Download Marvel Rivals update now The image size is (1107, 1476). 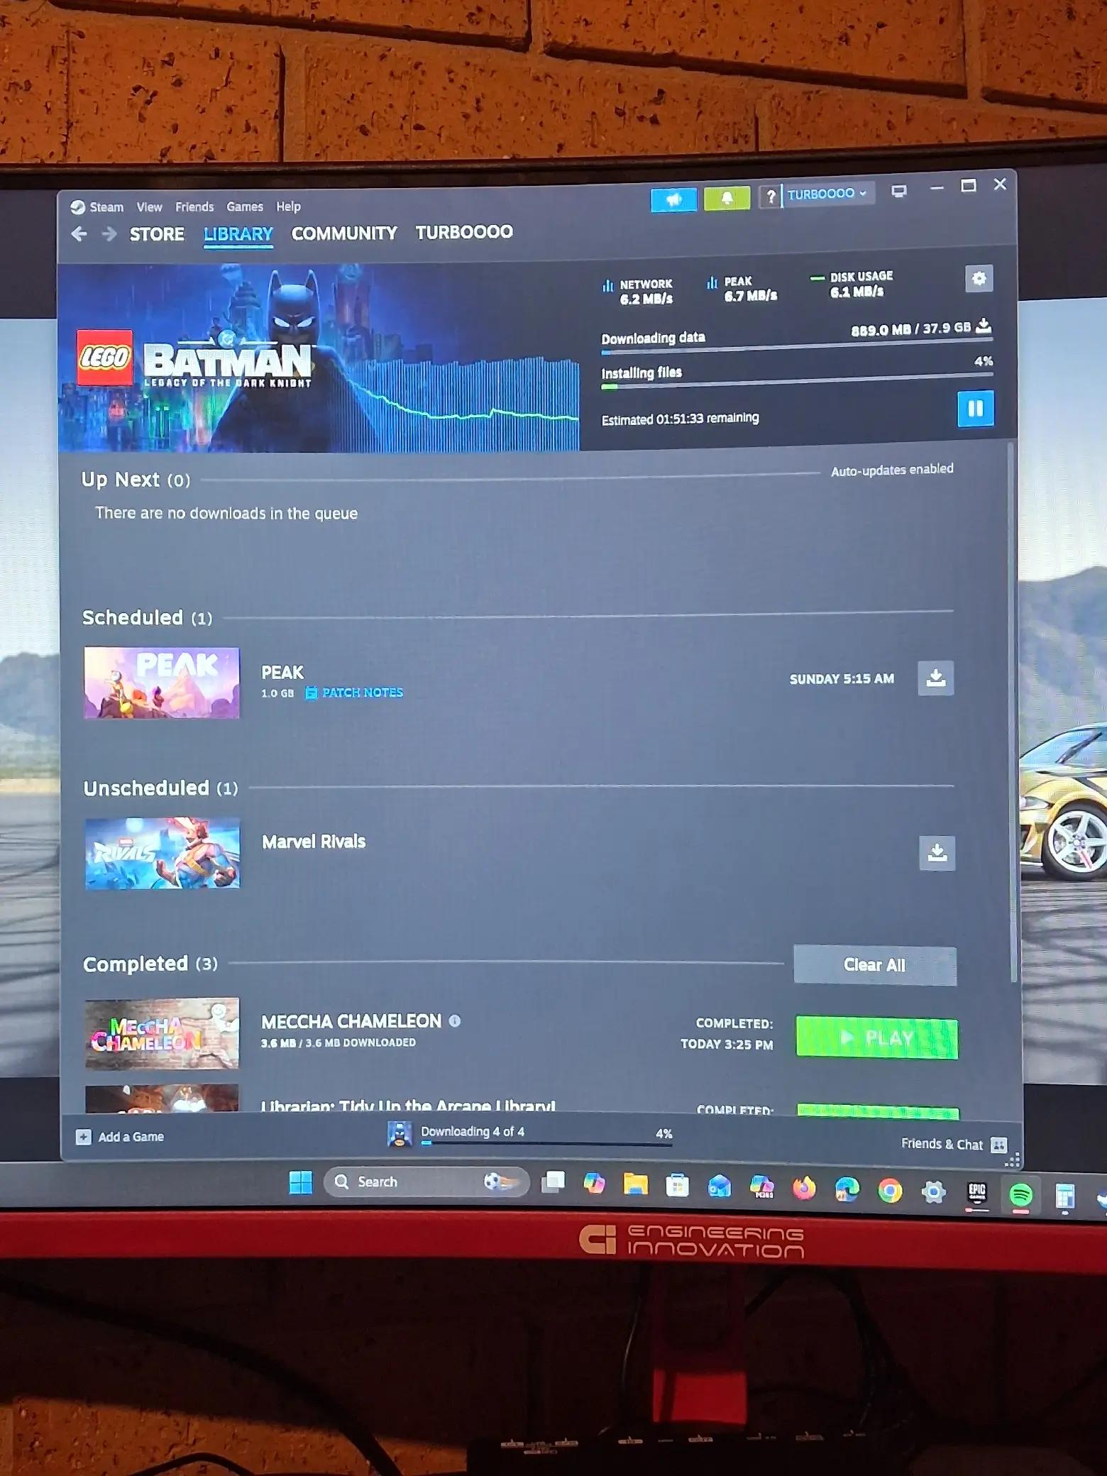tap(937, 852)
